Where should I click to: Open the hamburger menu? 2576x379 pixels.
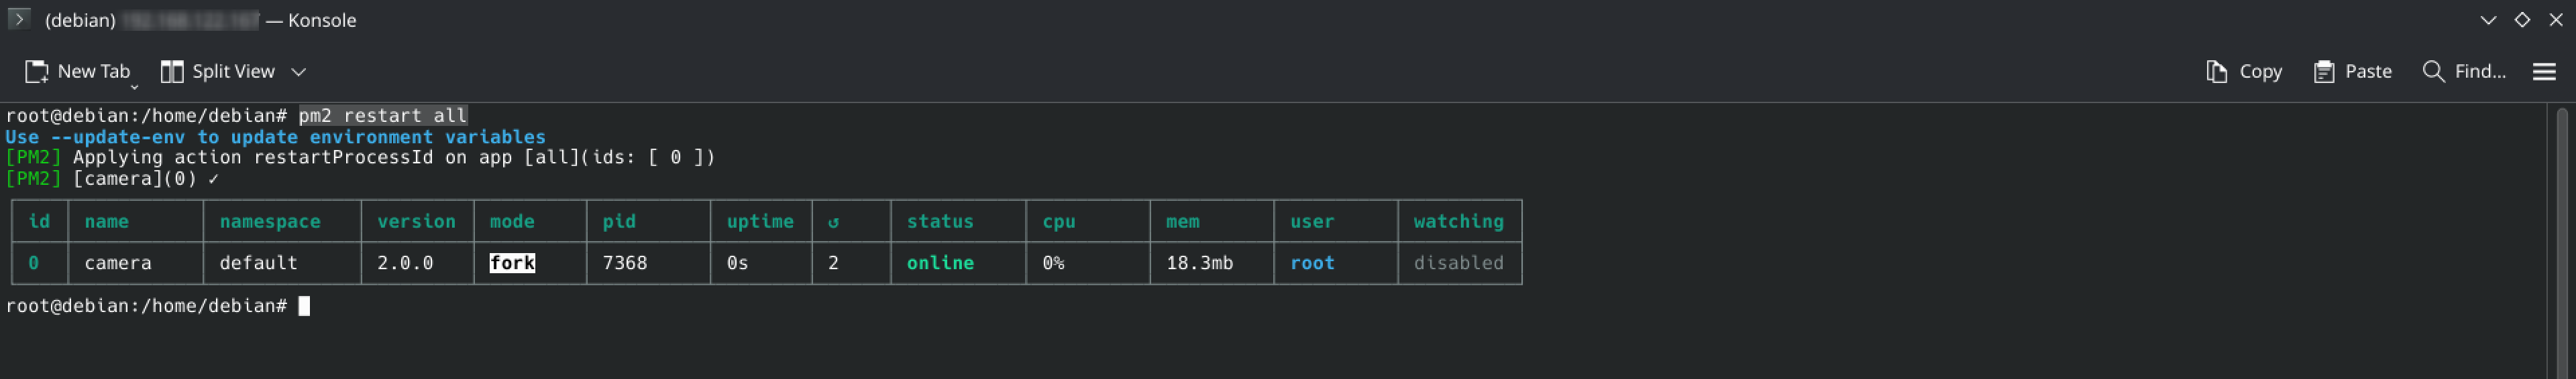click(2543, 72)
